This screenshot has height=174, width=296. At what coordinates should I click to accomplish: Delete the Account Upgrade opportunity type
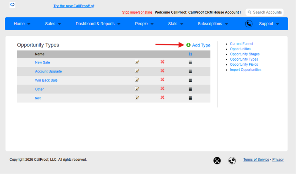[x=162, y=71]
